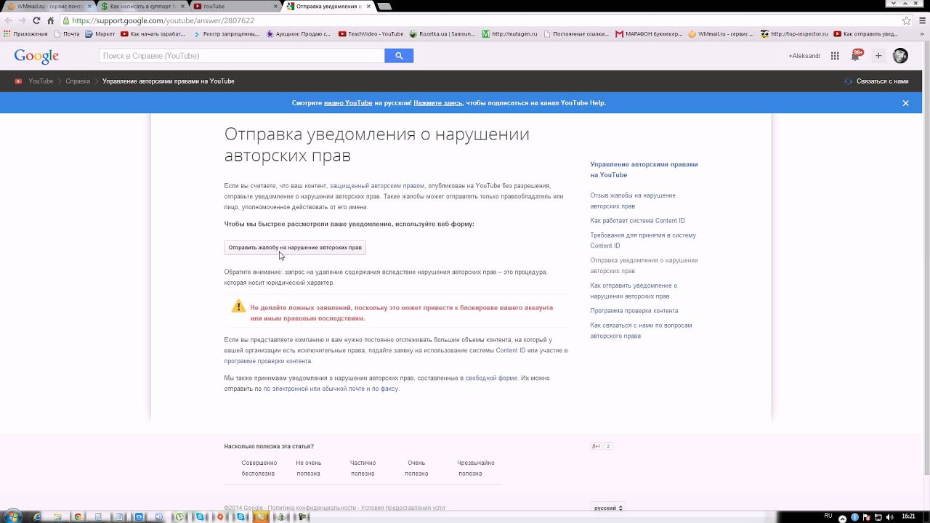Open the Почта bookmark
The width and height of the screenshot is (930, 523).
click(67, 33)
